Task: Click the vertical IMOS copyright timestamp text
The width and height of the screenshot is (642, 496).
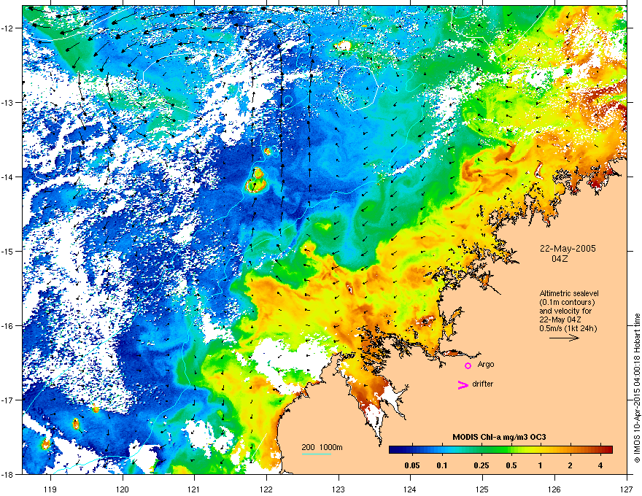Action: pyautogui.click(x=637, y=388)
